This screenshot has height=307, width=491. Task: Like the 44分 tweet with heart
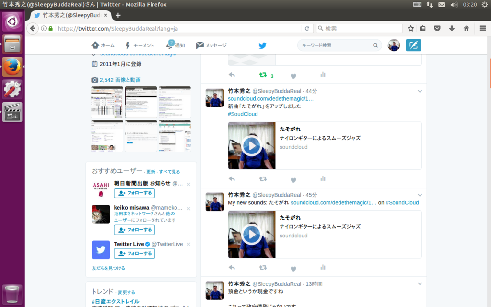pos(293,180)
